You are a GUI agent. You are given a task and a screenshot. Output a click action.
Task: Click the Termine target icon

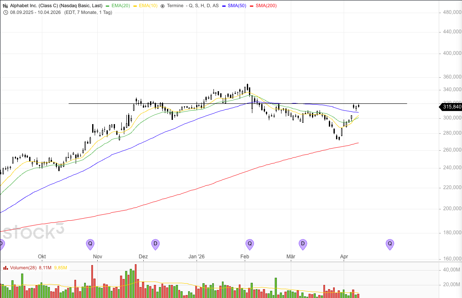click(x=163, y=6)
